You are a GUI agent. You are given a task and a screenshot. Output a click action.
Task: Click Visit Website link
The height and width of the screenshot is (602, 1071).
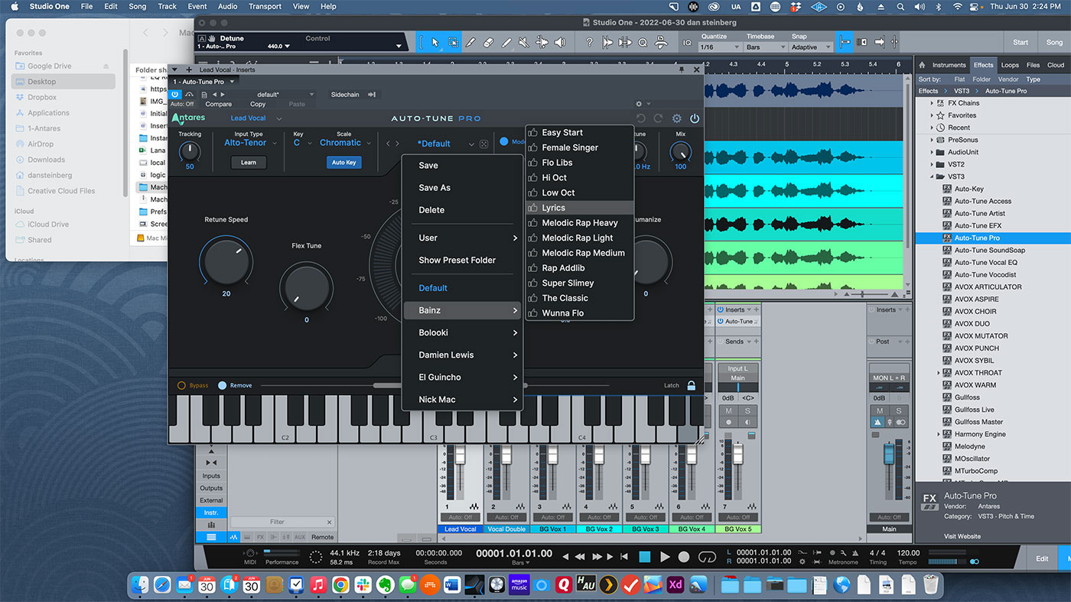point(962,536)
